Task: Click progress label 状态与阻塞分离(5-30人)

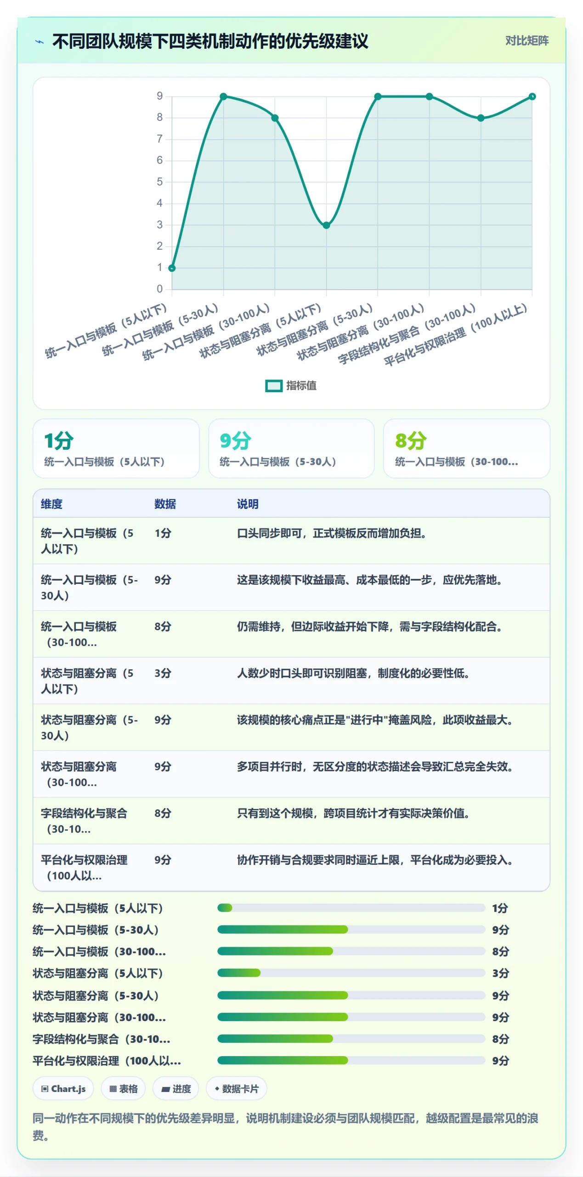Action: [x=96, y=995]
